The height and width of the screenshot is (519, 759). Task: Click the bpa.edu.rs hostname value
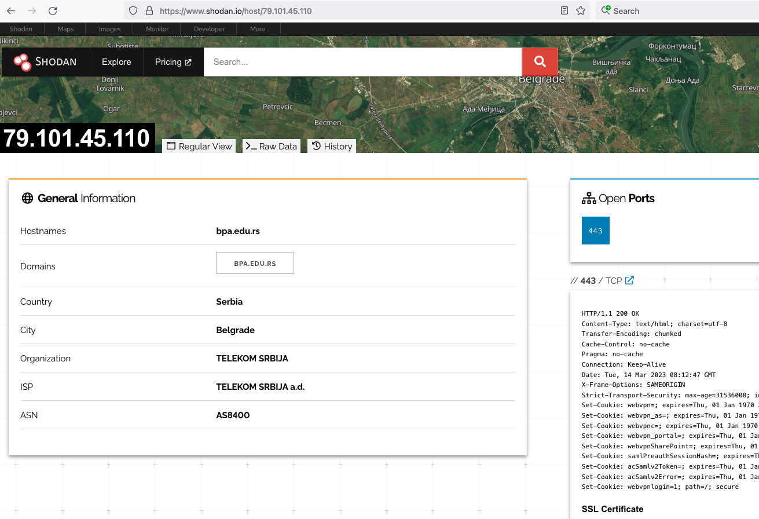238,231
